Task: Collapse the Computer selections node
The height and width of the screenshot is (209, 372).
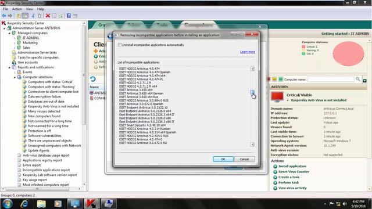Action: click(x=15, y=77)
